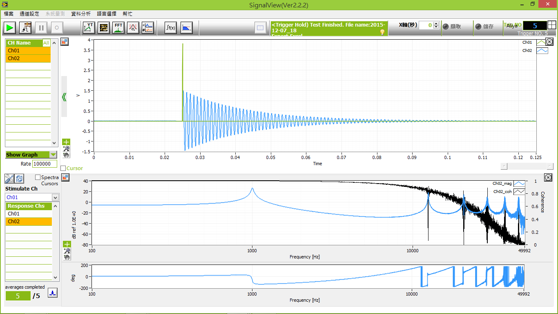Open the FFT spectrum analysis
Image resolution: width=558 pixels, height=314 pixels.
click(118, 28)
